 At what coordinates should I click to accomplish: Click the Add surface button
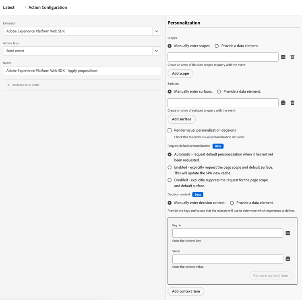pyautogui.click(x=182, y=119)
